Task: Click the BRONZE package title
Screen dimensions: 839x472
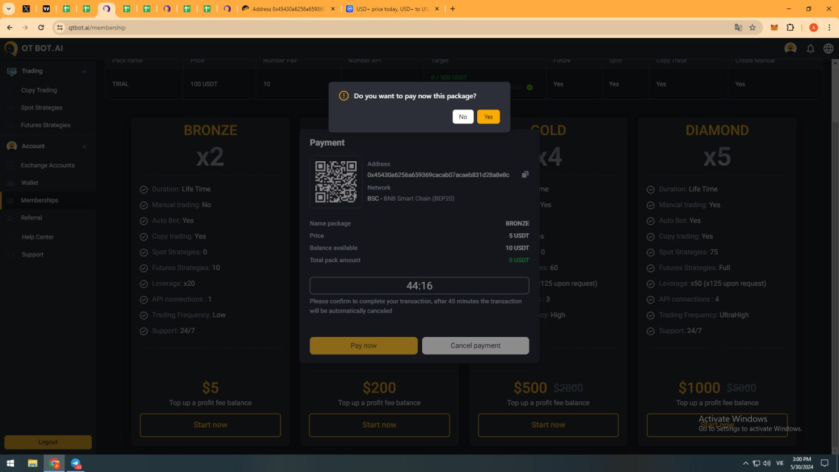Action: [210, 130]
